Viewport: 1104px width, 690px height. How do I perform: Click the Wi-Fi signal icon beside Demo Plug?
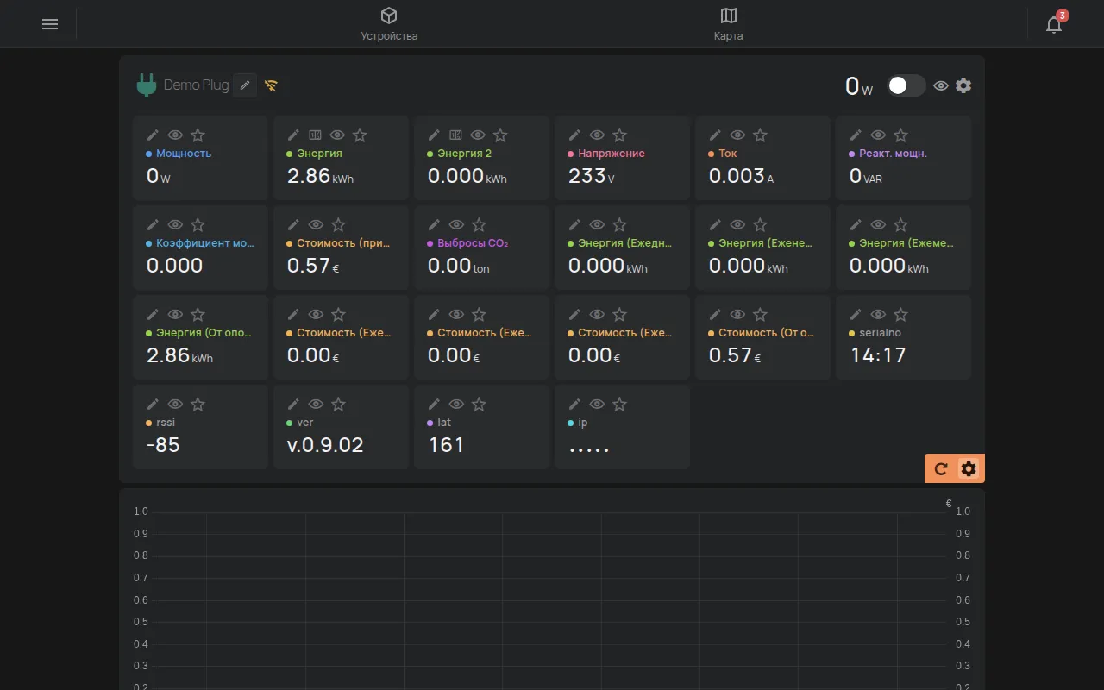tap(271, 85)
